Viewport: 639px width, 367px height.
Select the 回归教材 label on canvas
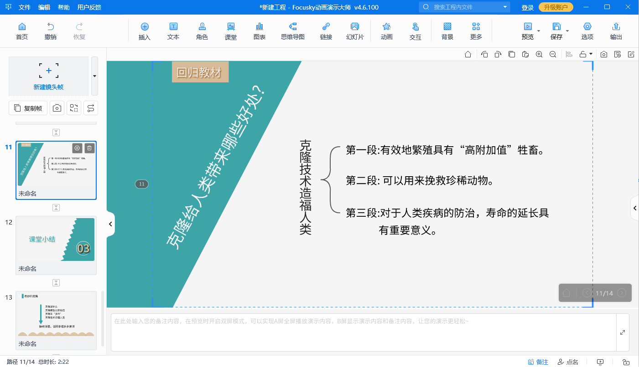[200, 72]
